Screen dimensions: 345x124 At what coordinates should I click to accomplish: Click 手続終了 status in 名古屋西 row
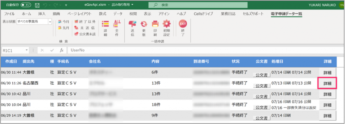[x=240, y=83]
